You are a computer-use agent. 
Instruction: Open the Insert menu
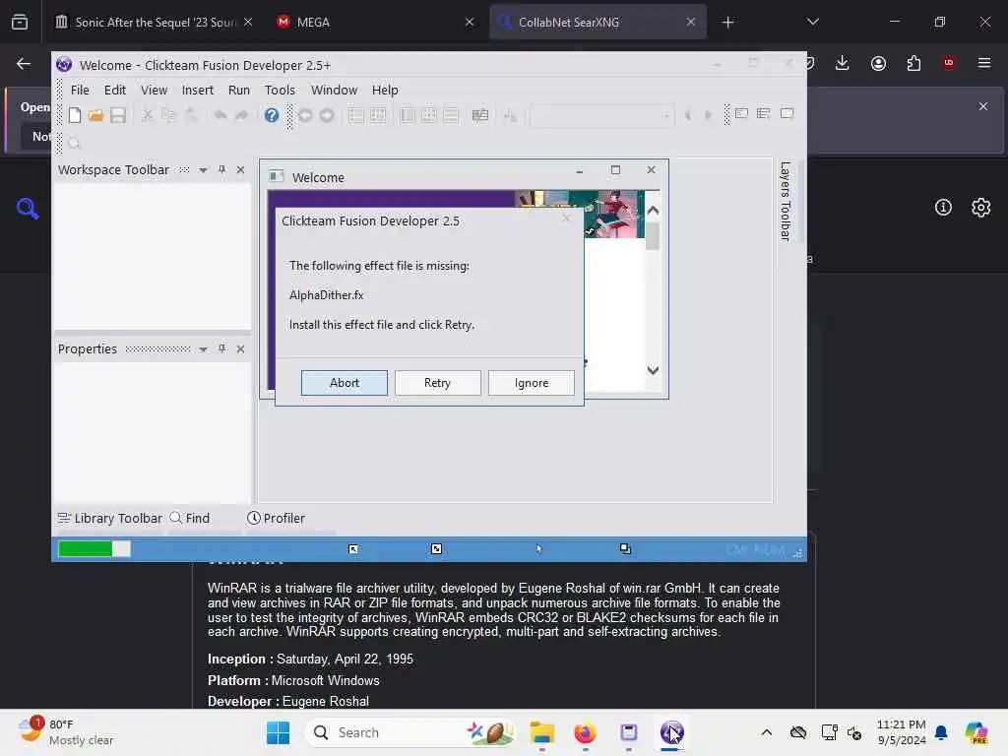[197, 90]
